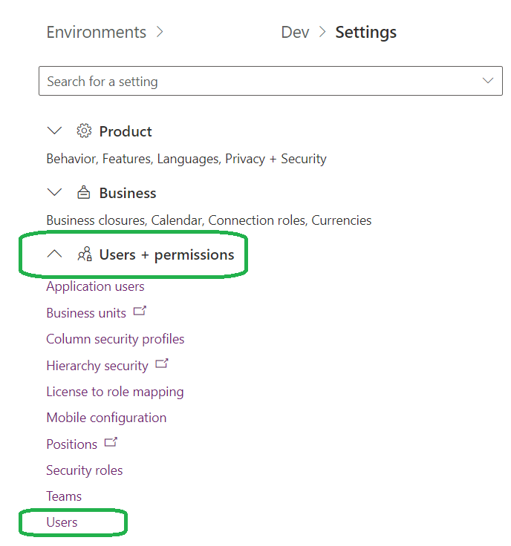Viewport: 511px width, 546px height.
Task: Open Hierarchy security external link icon
Action: coord(162,364)
